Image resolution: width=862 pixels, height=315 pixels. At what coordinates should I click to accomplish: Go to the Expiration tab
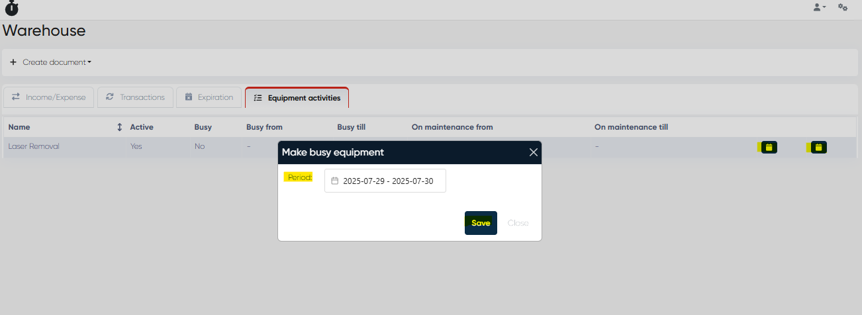coord(209,97)
